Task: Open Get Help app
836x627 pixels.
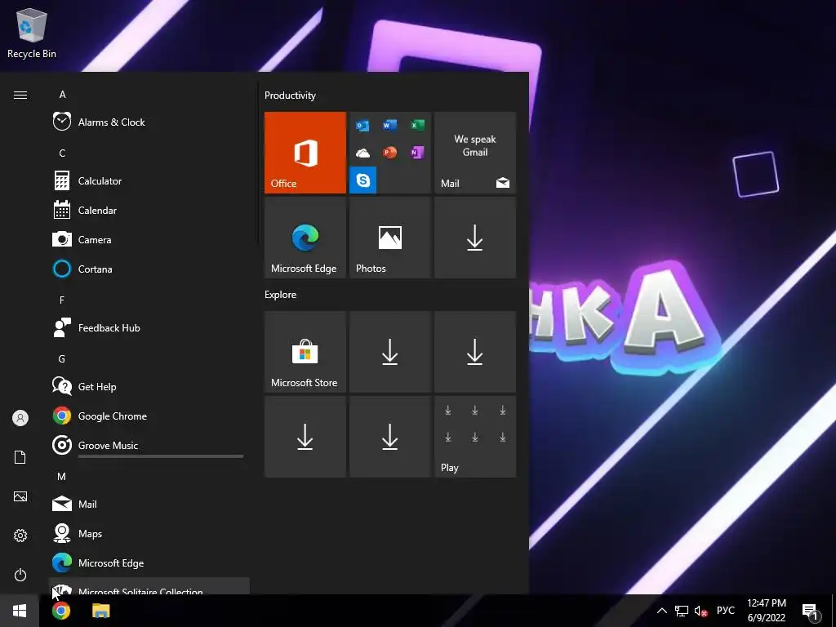Action: pos(149,386)
